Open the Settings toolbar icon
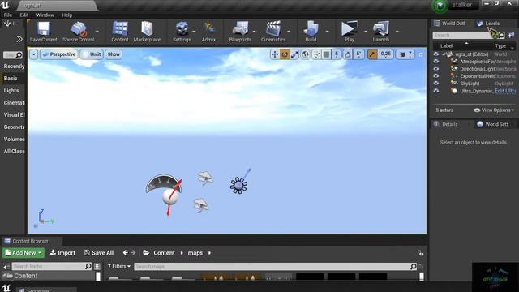Viewport: 519px width, 292px height. coord(182,32)
